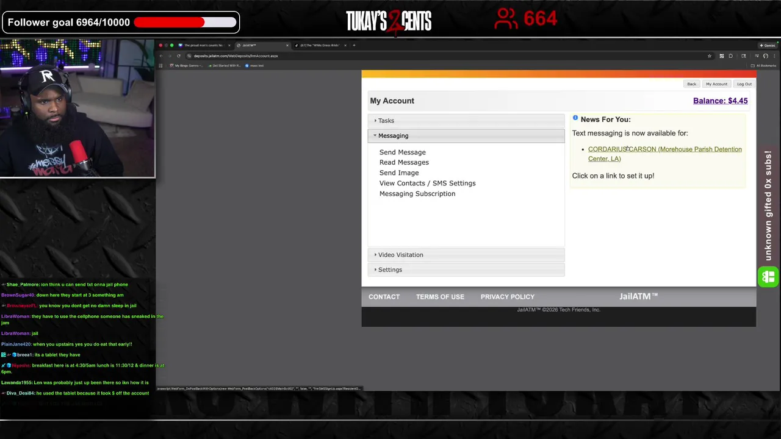Screen dimensions: 781x439
Task: Open the Chrome extensions puzzle icon
Action: pyautogui.click(x=730, y=56)
